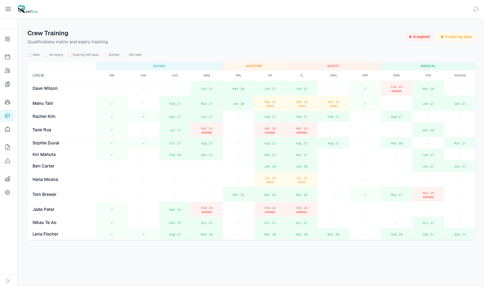Refresh data with the sync icon
Screen dimensions: 484x287
[x=476, y=9]
